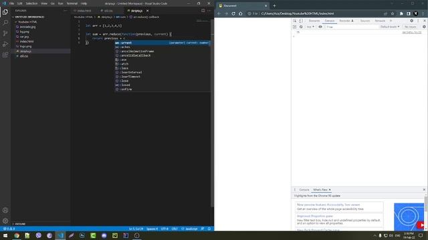Screen dimensions: 428x240
Task: Show the DevTools console sidebar
Action: [294, 27]
